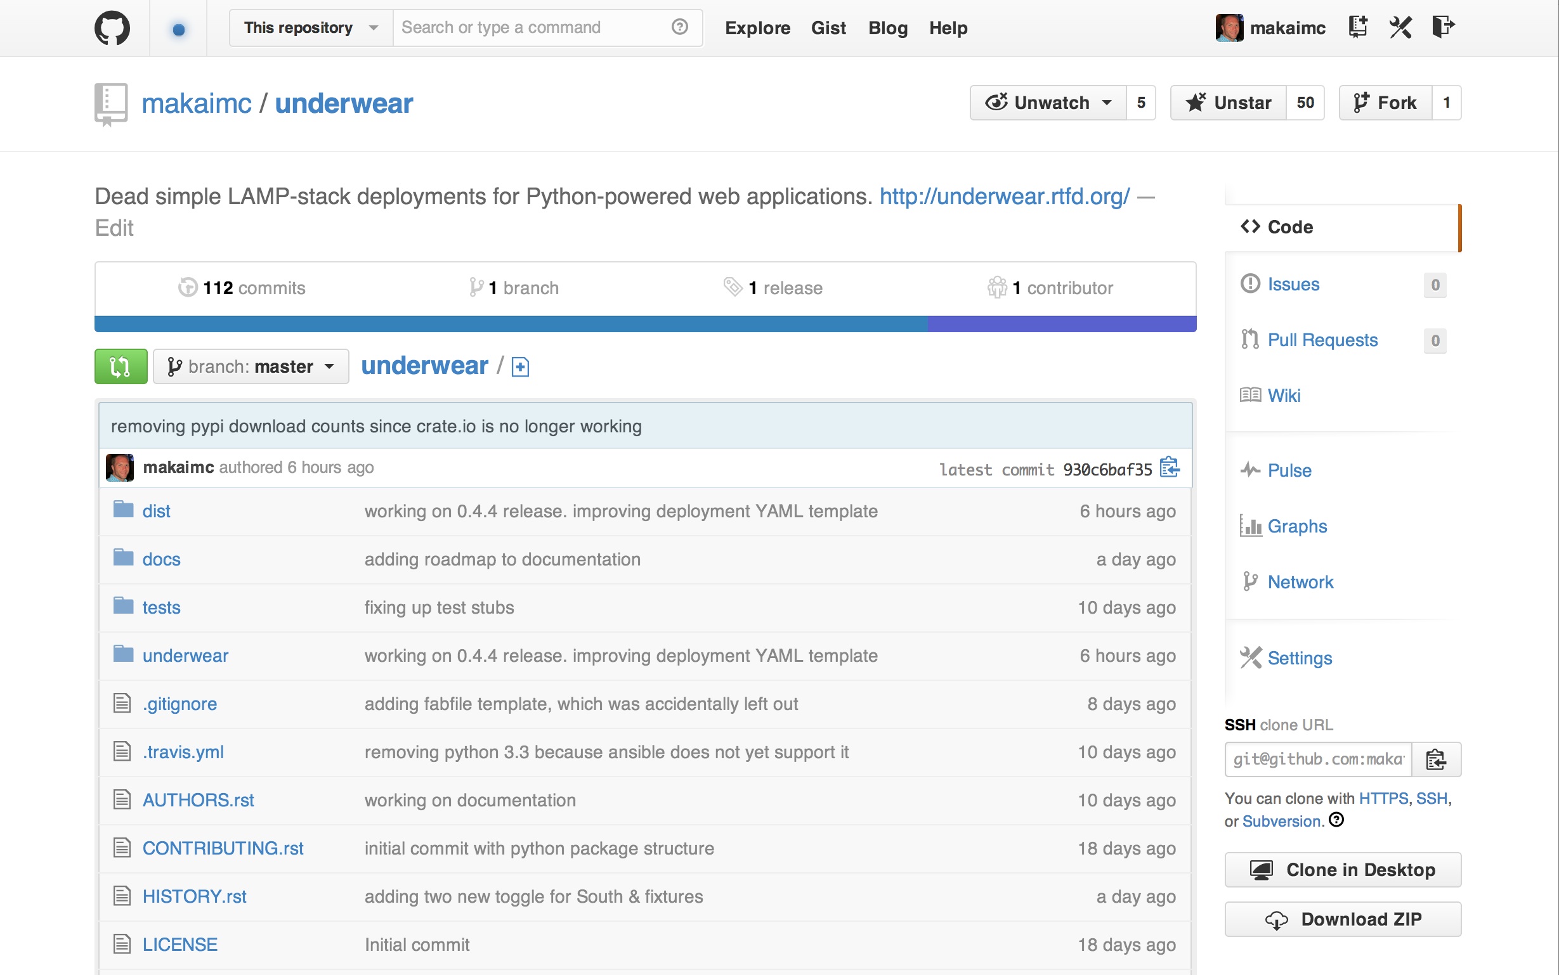This screenshot has height=975, width=1559.
Task: Open the This repository search scope dropdown
Action: pyautogui.click(x=311, y=28)
